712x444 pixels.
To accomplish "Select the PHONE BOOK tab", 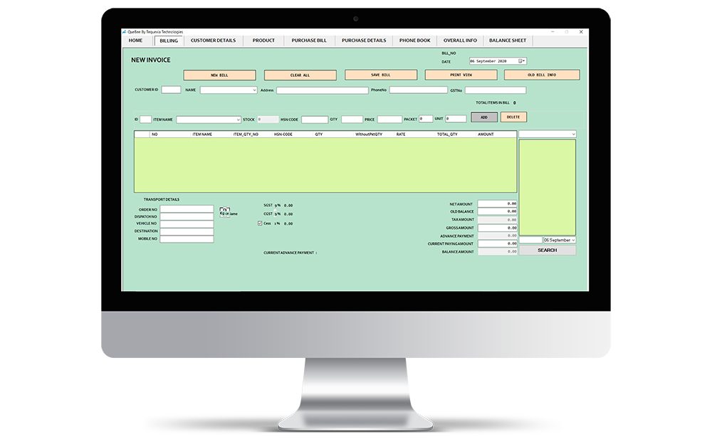I will [x=414, y=41].
